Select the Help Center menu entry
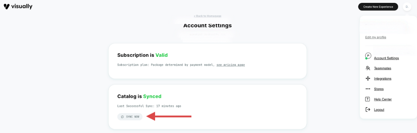The height and width of the screenshot is (133, 417). coord(383,99)
